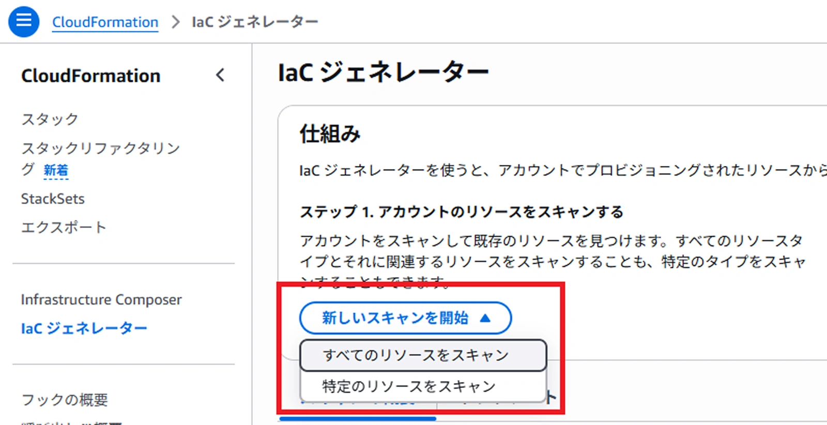This screenshot has width=827, height=425.
Task: Toggle the 新しいスキャンを開始 dropdown button
Action: [x=405, y=318]
